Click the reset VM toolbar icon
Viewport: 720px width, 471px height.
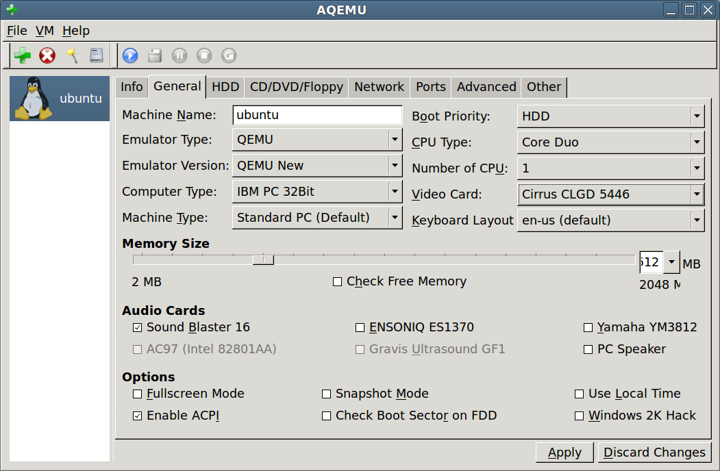[229, 55]
